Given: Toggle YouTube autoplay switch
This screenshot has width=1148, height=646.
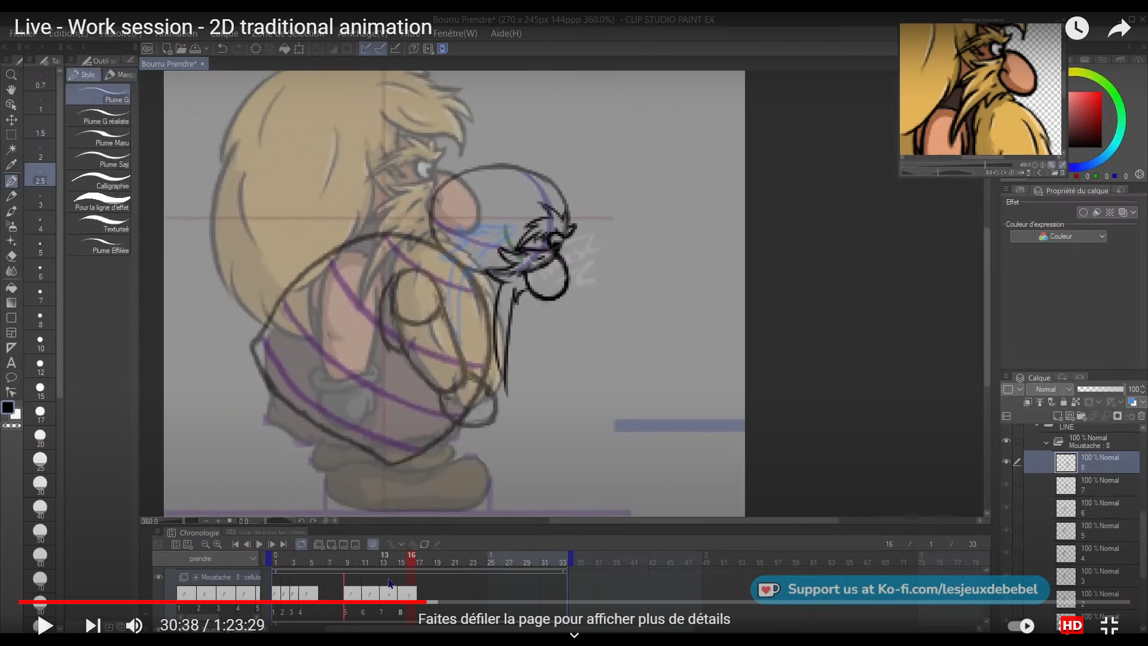Looking at the screenshot, I should 1021,626.
